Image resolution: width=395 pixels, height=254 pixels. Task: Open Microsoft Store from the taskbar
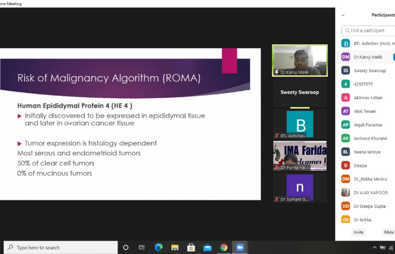pos(191,247)
